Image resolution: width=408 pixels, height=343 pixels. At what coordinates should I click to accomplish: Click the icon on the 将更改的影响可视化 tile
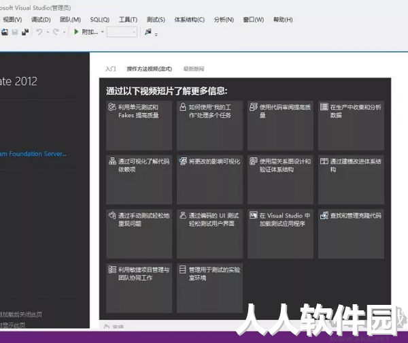click(x=183, y=161)
